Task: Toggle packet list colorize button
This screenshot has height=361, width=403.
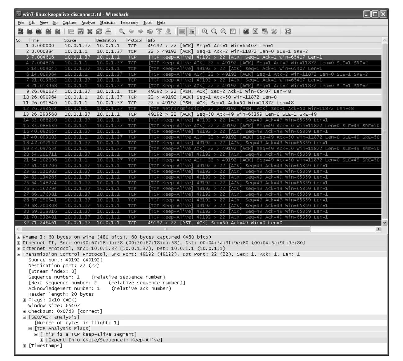Action: [182, 31]
